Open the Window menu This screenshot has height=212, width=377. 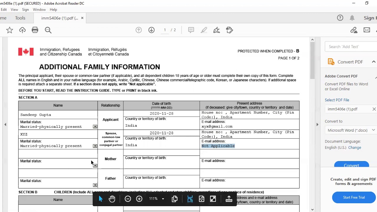click(x=39, y=10)
